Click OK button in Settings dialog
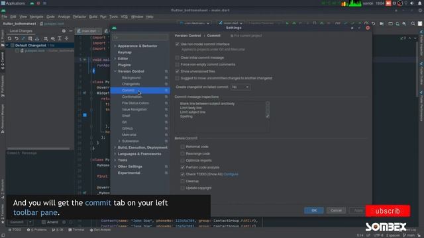 coord(313,210)
